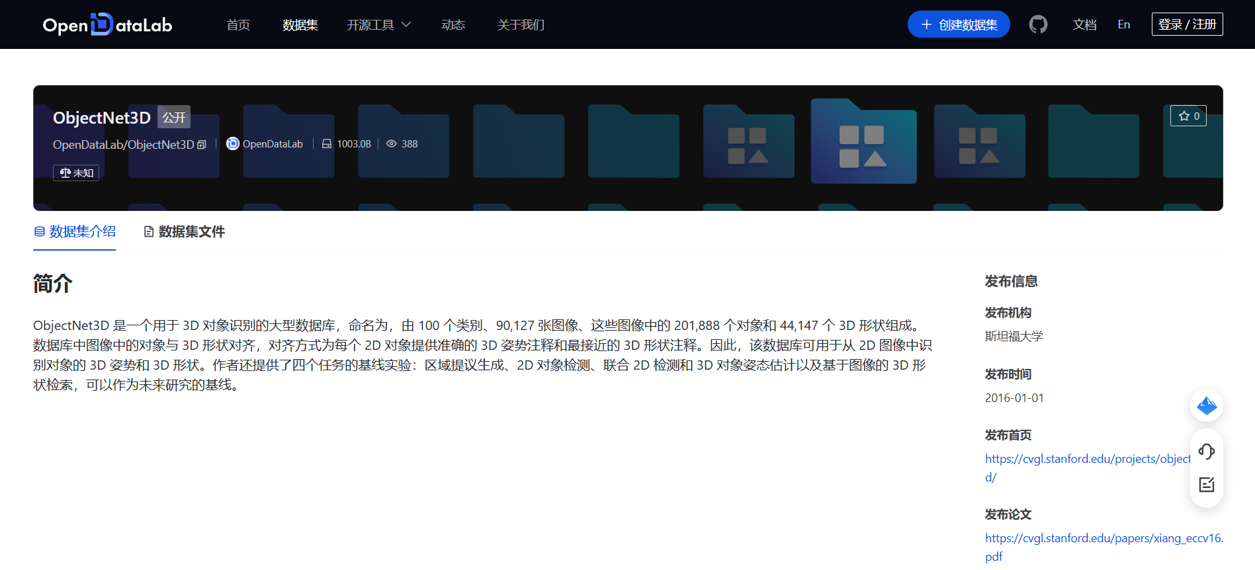The width and height of the screenshot is (1255, 570).
Task: Open 关于我们 in the navigation
Action: (x=521, y=24)
